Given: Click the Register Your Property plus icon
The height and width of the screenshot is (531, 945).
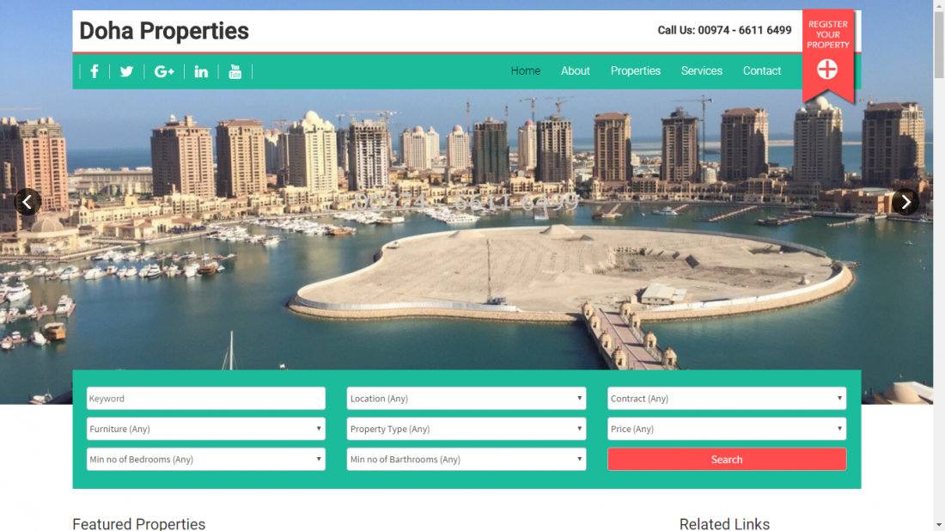Looking at the screenshot, I should pos(827,70).
